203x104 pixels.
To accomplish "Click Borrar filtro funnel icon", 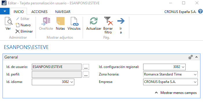I will [108, 21].
